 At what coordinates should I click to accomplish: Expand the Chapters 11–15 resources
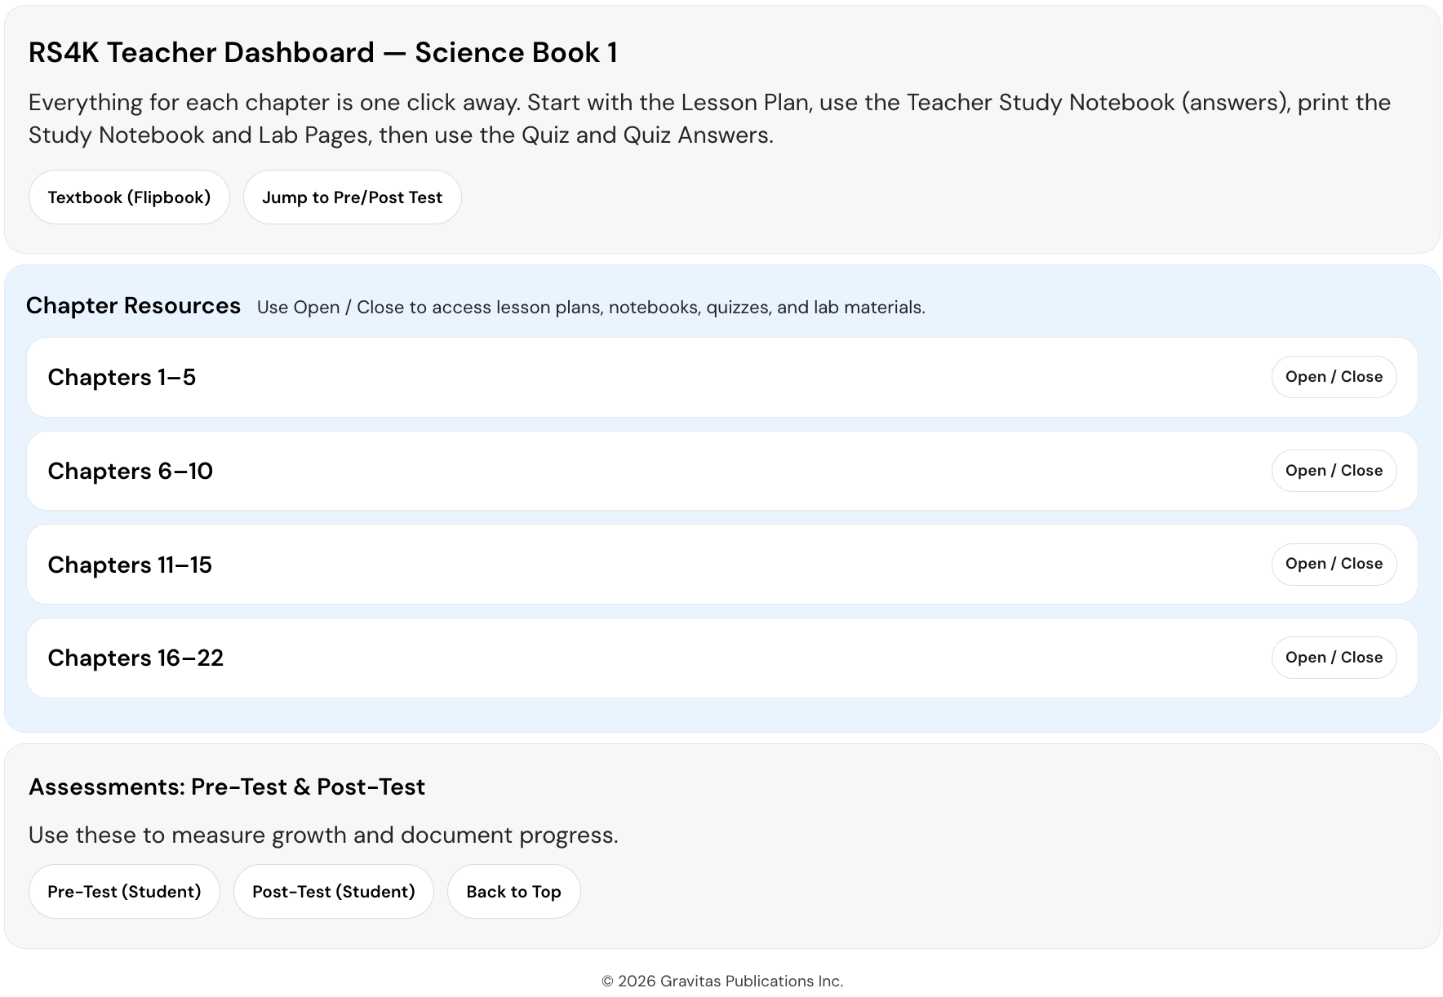pyautogui.click(x=1334, y=563)
